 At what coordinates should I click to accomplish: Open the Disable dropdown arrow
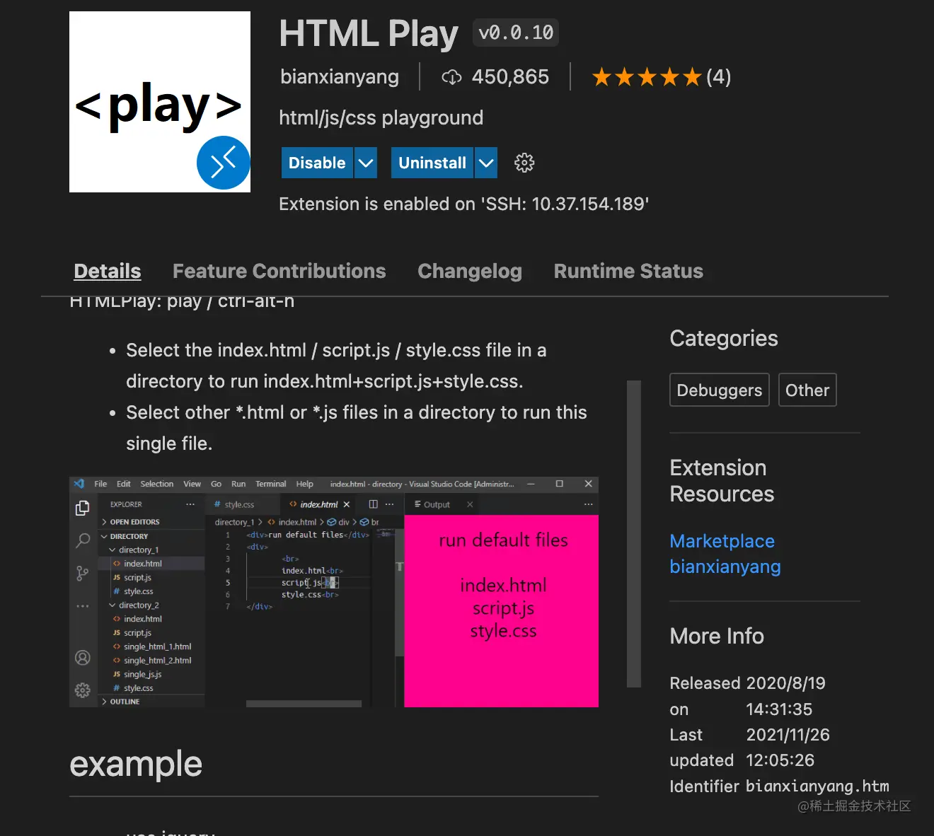click(x=365, y=163)
